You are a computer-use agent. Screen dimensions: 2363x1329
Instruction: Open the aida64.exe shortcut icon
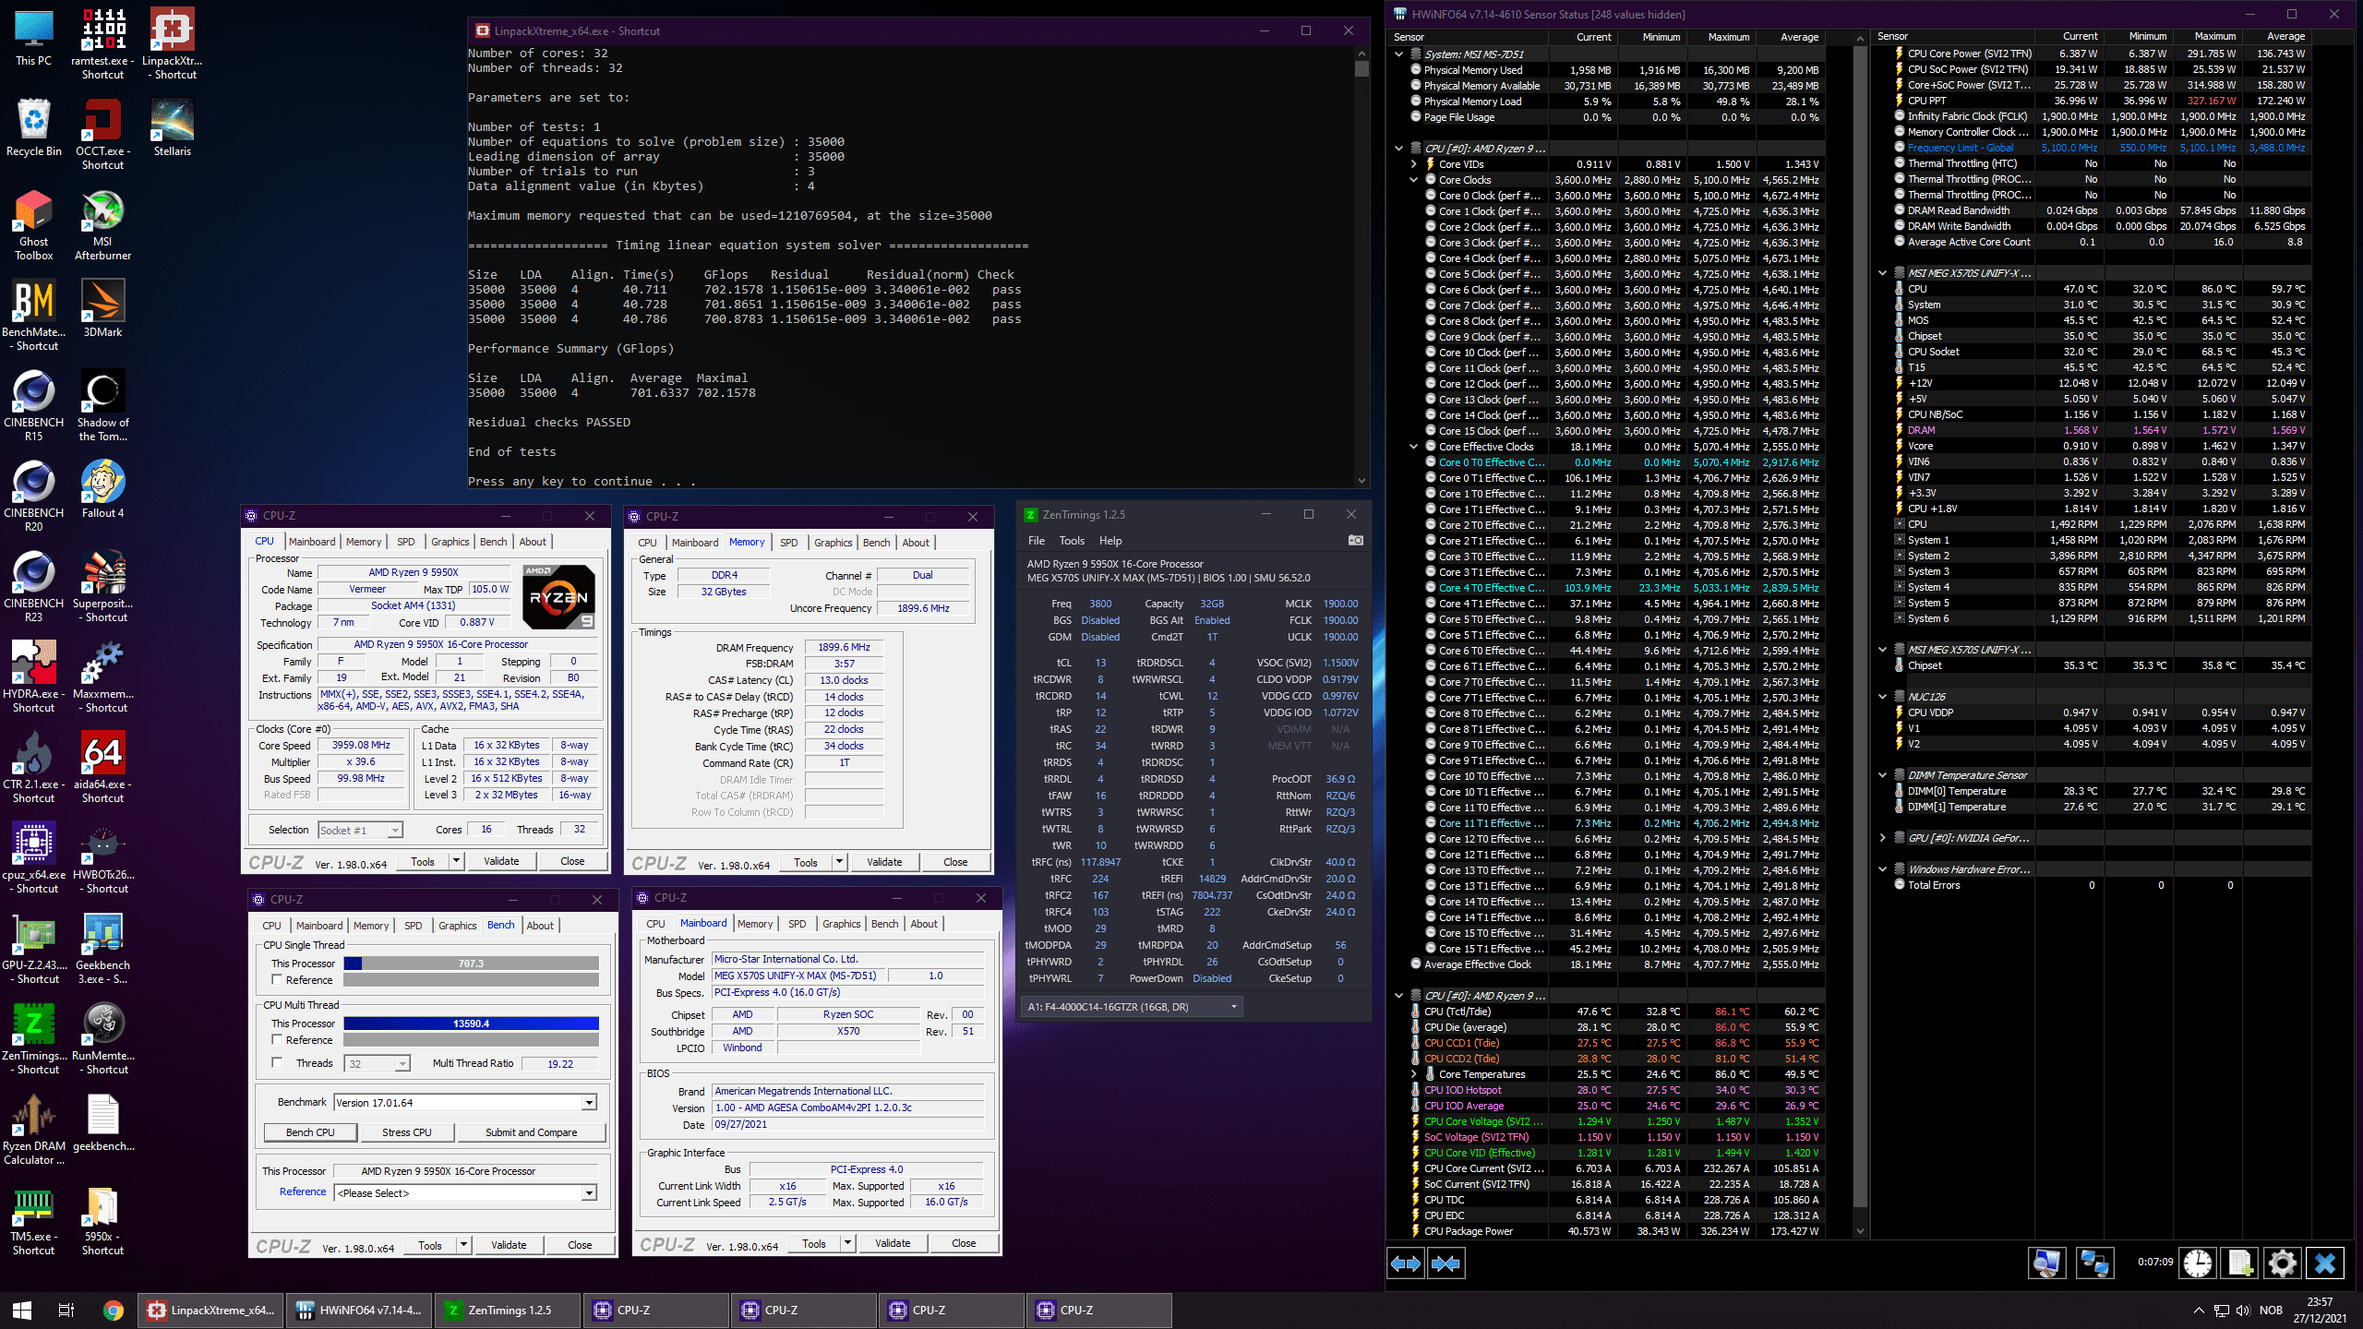[102, 768]
